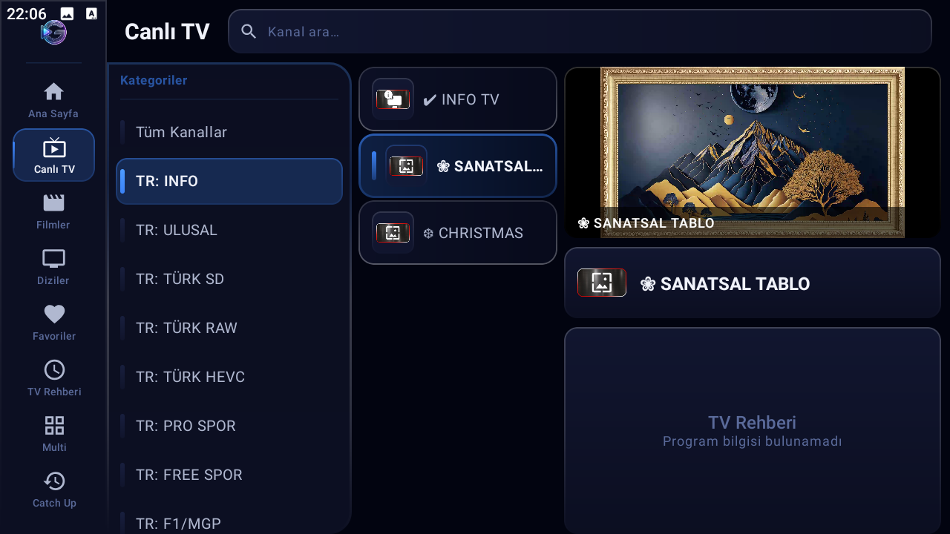Image resolution: width=950 pixels, height=534 pixels.
Task: Play the CHRISTMAS channel
Action: (458, 233)
